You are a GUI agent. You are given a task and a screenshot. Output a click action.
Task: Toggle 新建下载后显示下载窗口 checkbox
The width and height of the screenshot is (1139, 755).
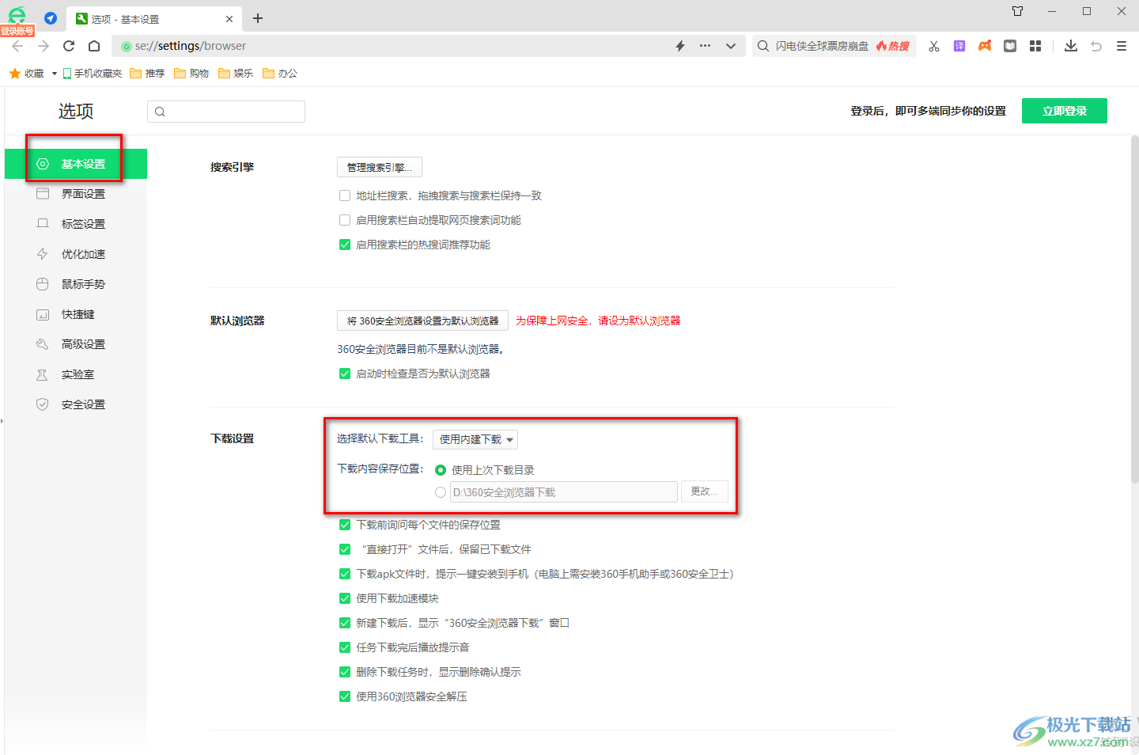coord(345,623)
